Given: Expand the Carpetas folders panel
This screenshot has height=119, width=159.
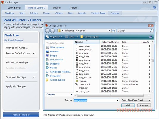Looking at the screenshot, I should [71, 95].
